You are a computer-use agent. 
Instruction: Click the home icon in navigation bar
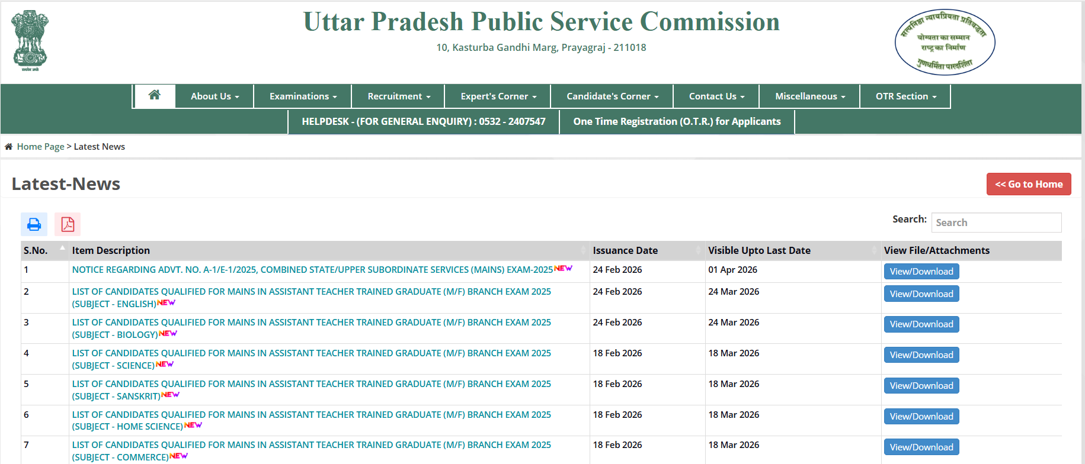(x=155, y=96)
